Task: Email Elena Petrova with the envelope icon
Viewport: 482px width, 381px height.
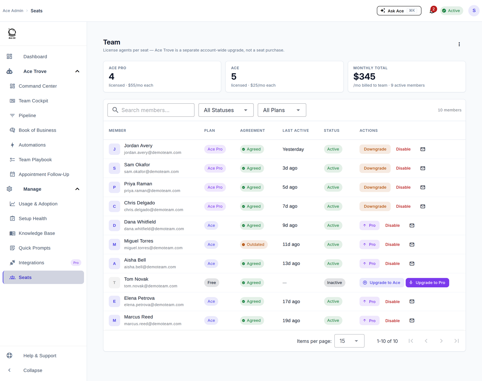Action: click(x=412, y=301)
